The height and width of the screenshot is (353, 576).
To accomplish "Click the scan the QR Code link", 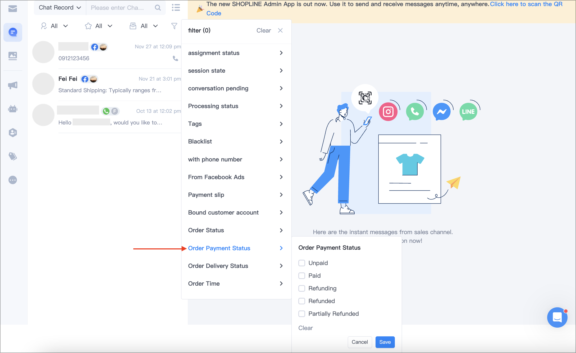I will 526,4.
